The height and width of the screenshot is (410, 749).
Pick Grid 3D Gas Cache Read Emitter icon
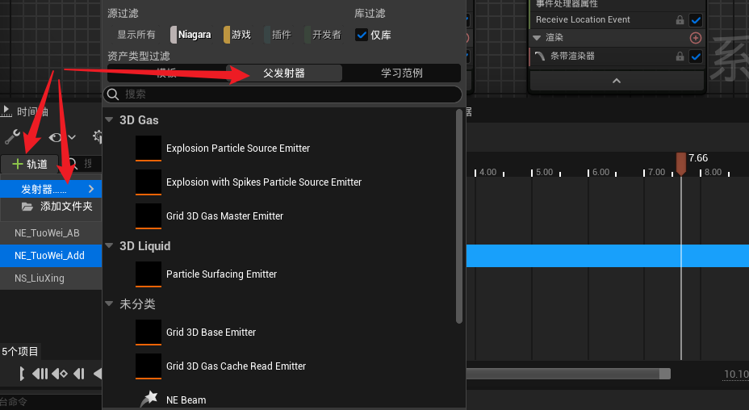(x=148, y=366)
